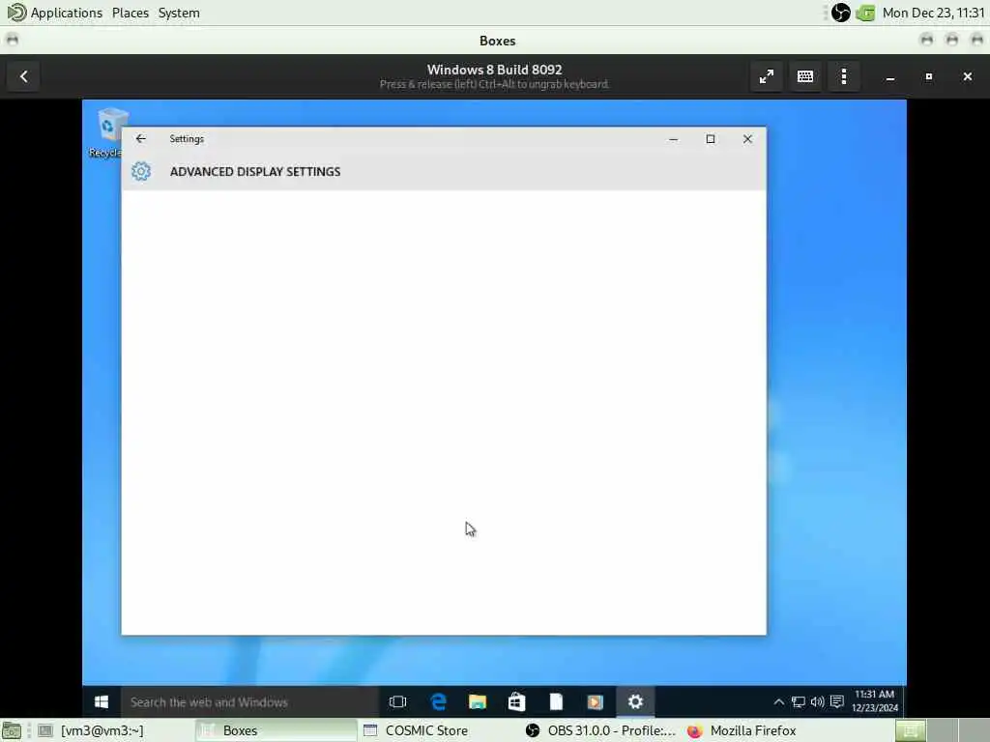
Task: Open the Boxes three-dot options menu
Action: pos(843,76)
